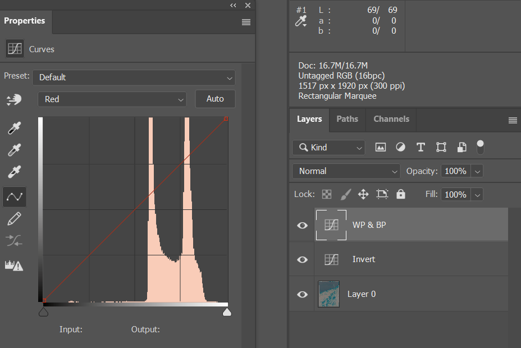Hide the WP & BP layer
This screenshot has height=348, width=521.
click(303, 225)
